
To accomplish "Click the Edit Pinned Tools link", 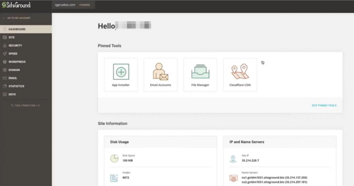I will coord(324,105).
